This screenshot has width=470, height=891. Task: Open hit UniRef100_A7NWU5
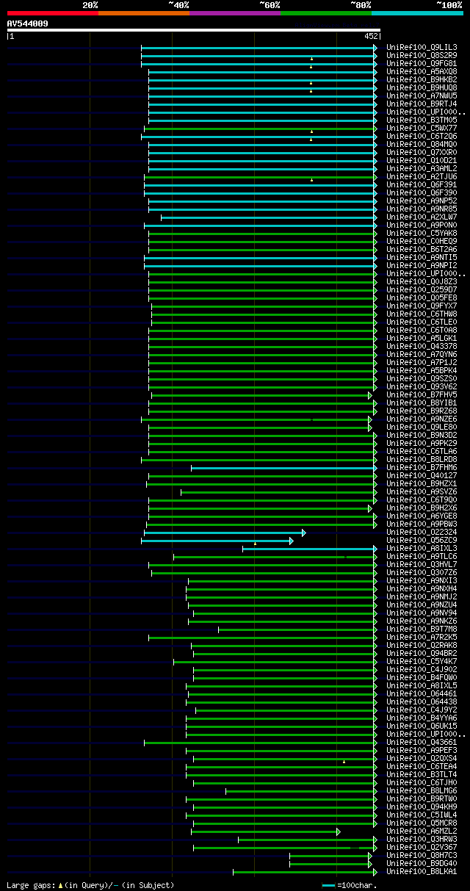coord(422,95)
